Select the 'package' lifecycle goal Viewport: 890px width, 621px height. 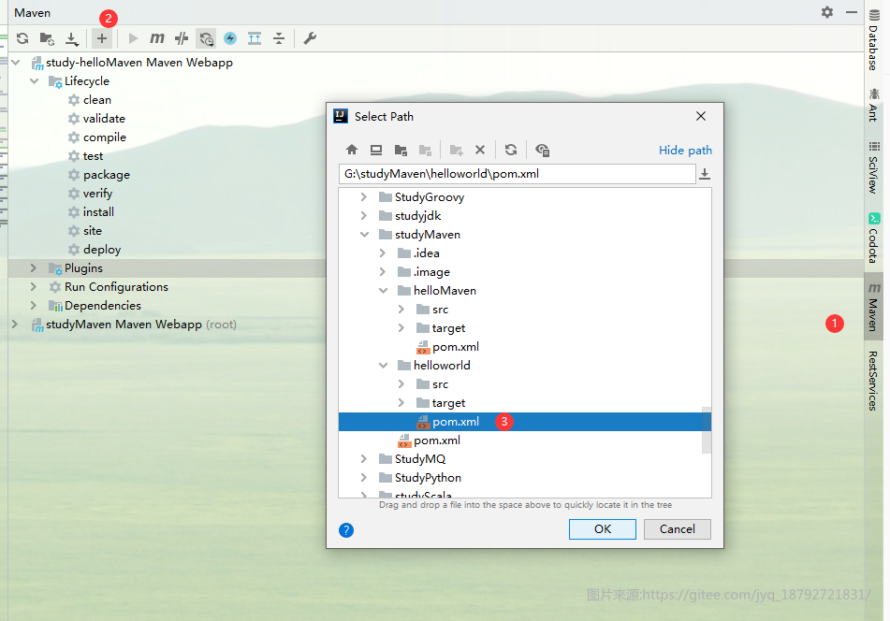(x=106, y=175)
